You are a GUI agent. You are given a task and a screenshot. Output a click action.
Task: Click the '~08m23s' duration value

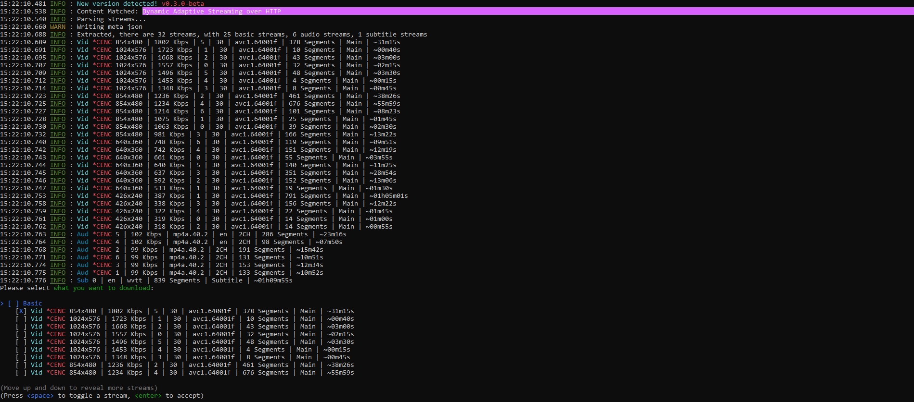(387, 111)
